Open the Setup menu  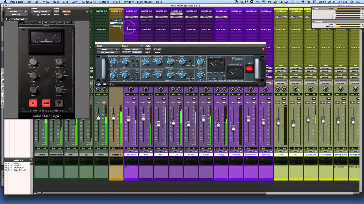[x=116, y=2]
